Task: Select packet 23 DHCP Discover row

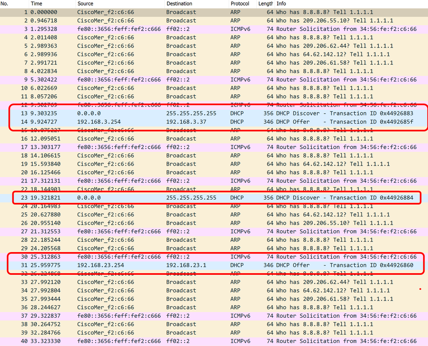Action: click(x=214, y=198)
